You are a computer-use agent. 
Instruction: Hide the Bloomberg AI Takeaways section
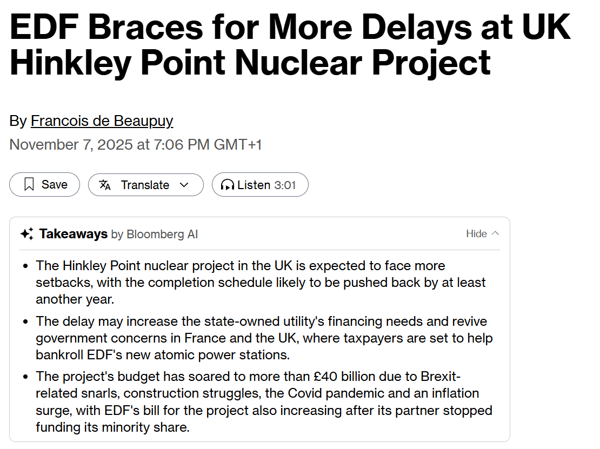[482, 233]
